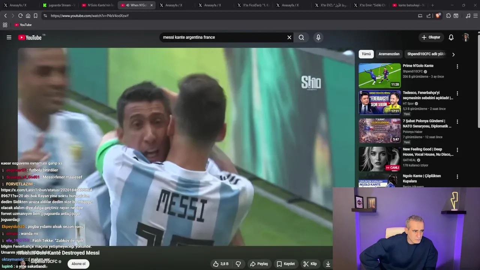
Task: Subscribe using Abone ol button
Action: point(78,264)
